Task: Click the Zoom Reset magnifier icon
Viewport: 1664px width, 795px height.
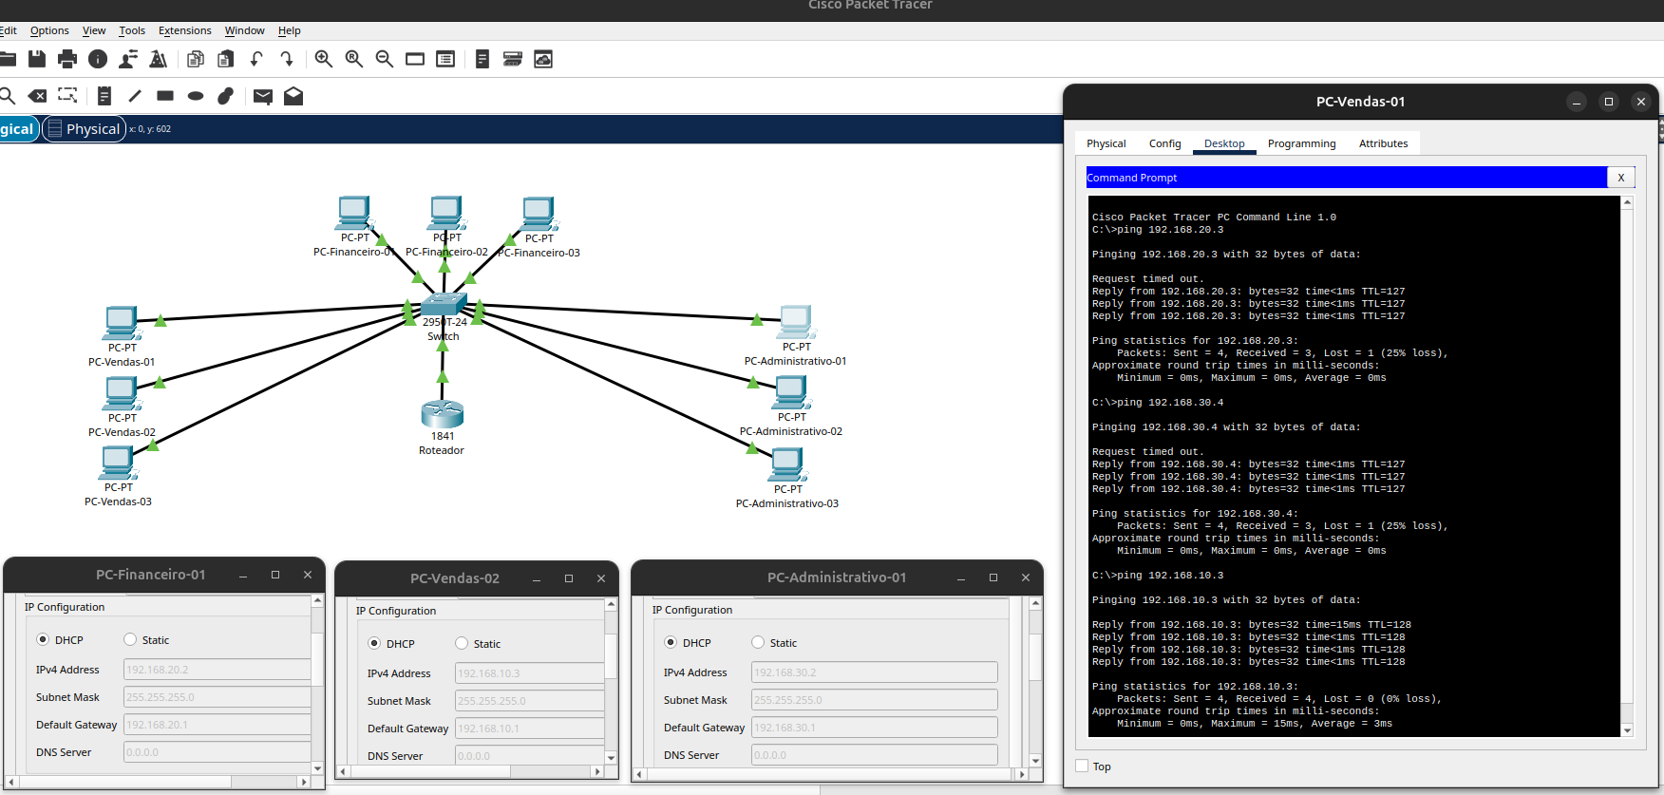Action: click(x=354, y=59)
